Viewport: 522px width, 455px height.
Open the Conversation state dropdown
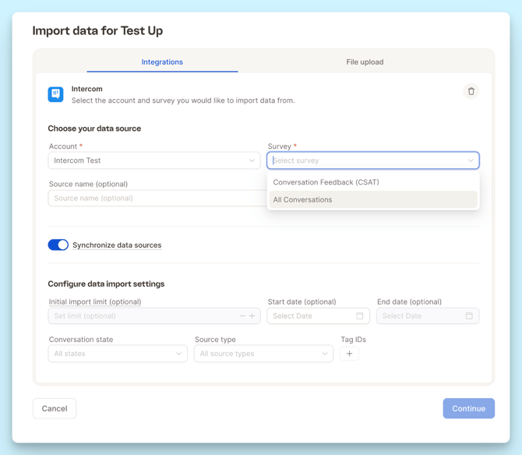click(118, 354)
